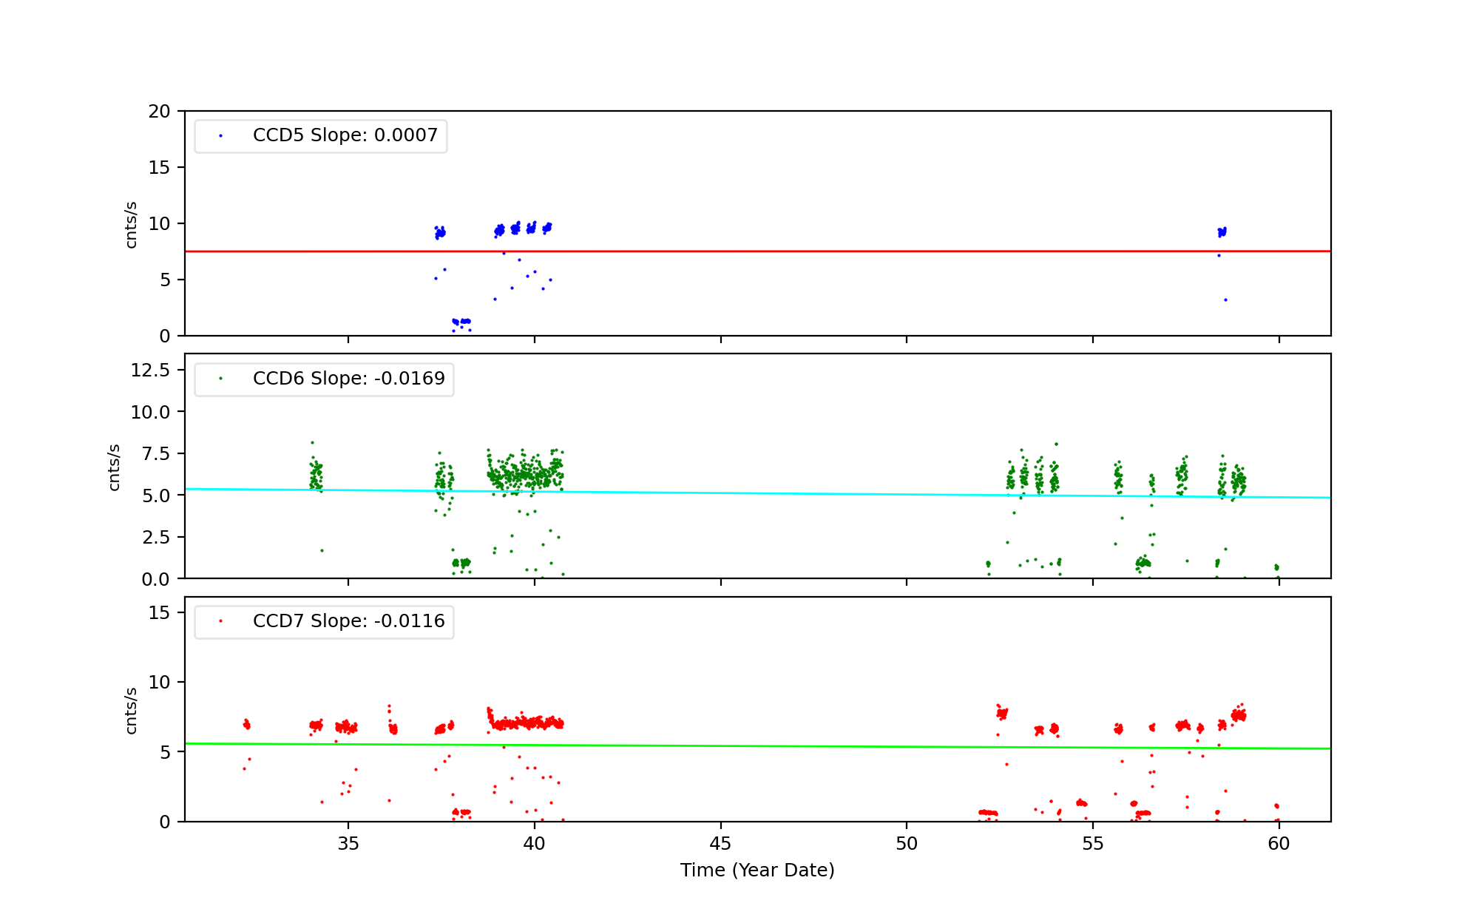
Task: Click the Time (Year Date) axis label
Action: [757, 870]
